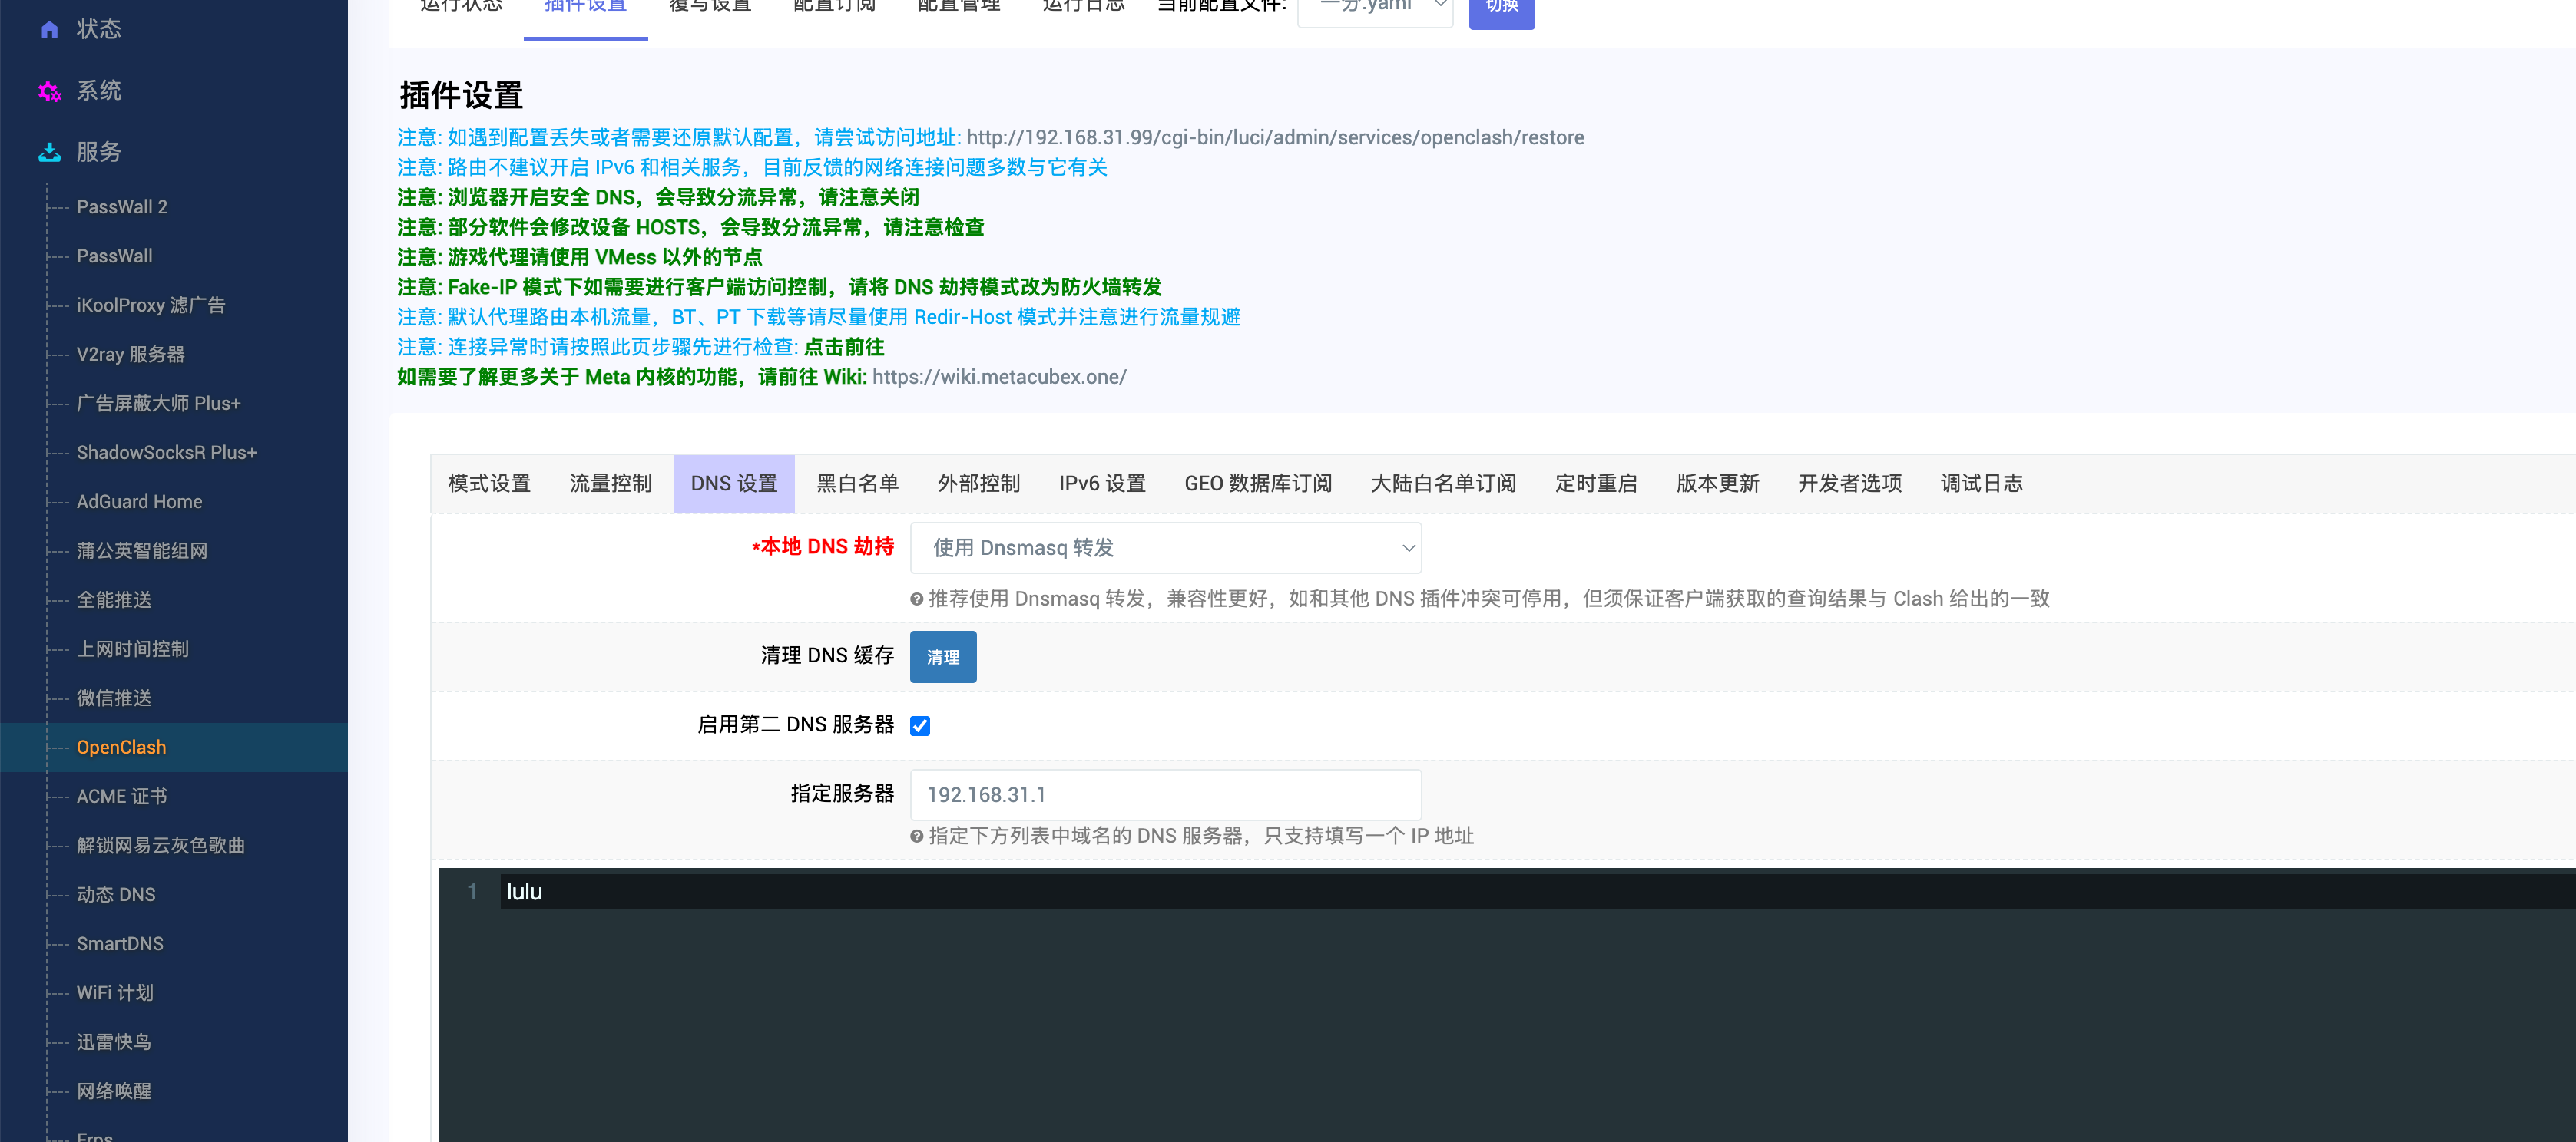Switch to the 定时重启 tab
Viewport: 2576px width, 1142px height.
tap(1596, 484)
